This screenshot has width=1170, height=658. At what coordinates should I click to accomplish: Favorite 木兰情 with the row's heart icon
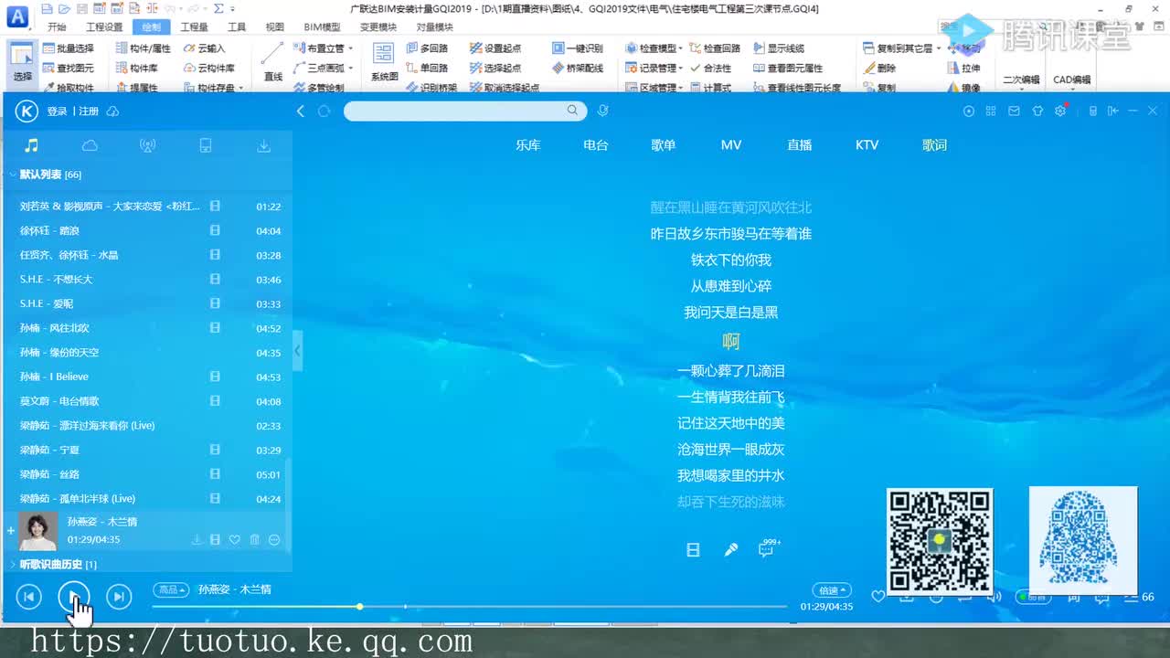pos(235,540)
